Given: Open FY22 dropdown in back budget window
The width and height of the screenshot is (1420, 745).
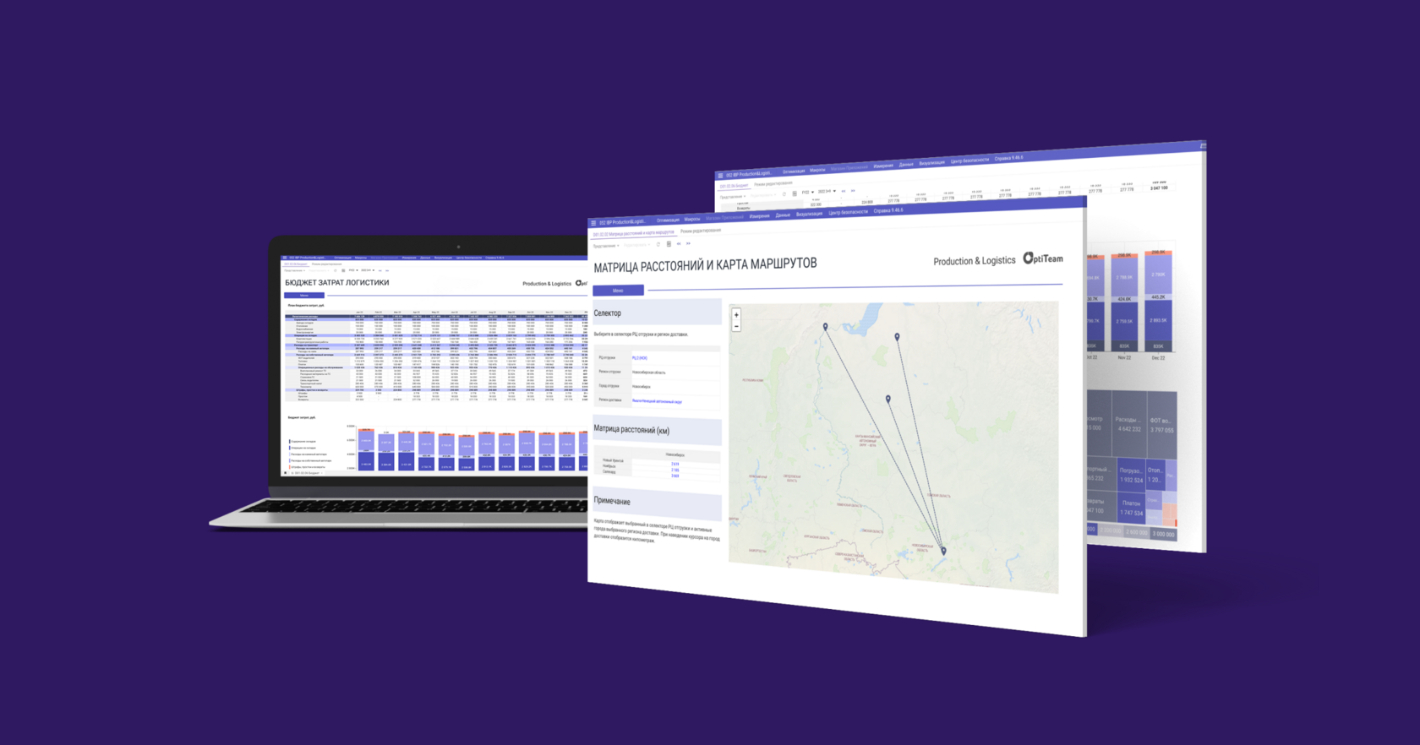Looking at the screenshot, I should (808, 192).
